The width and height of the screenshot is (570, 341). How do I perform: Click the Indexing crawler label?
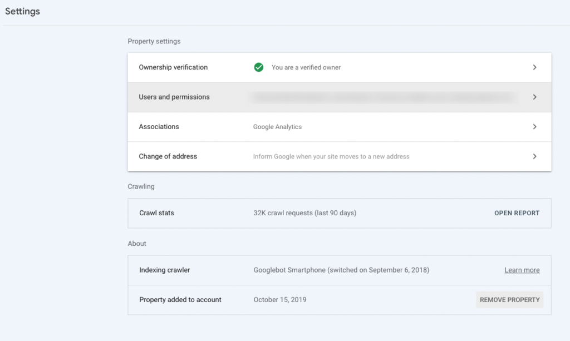(164, 270)
